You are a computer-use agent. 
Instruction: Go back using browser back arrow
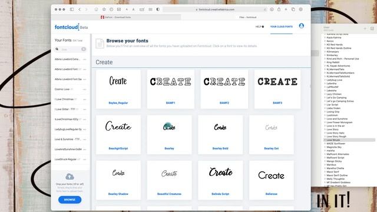tap(80, 9)
